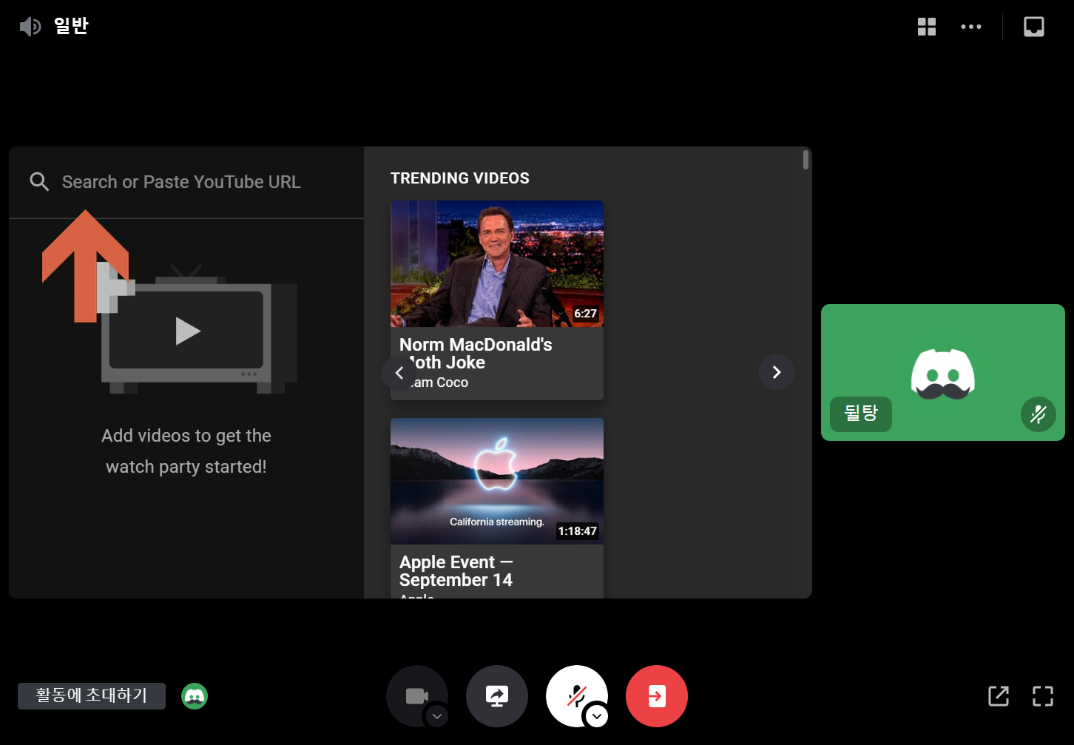Viewport: 1074px width, 745px height.
Task: Expand the camera options dropdown arrow
Action: coord(437,716)
